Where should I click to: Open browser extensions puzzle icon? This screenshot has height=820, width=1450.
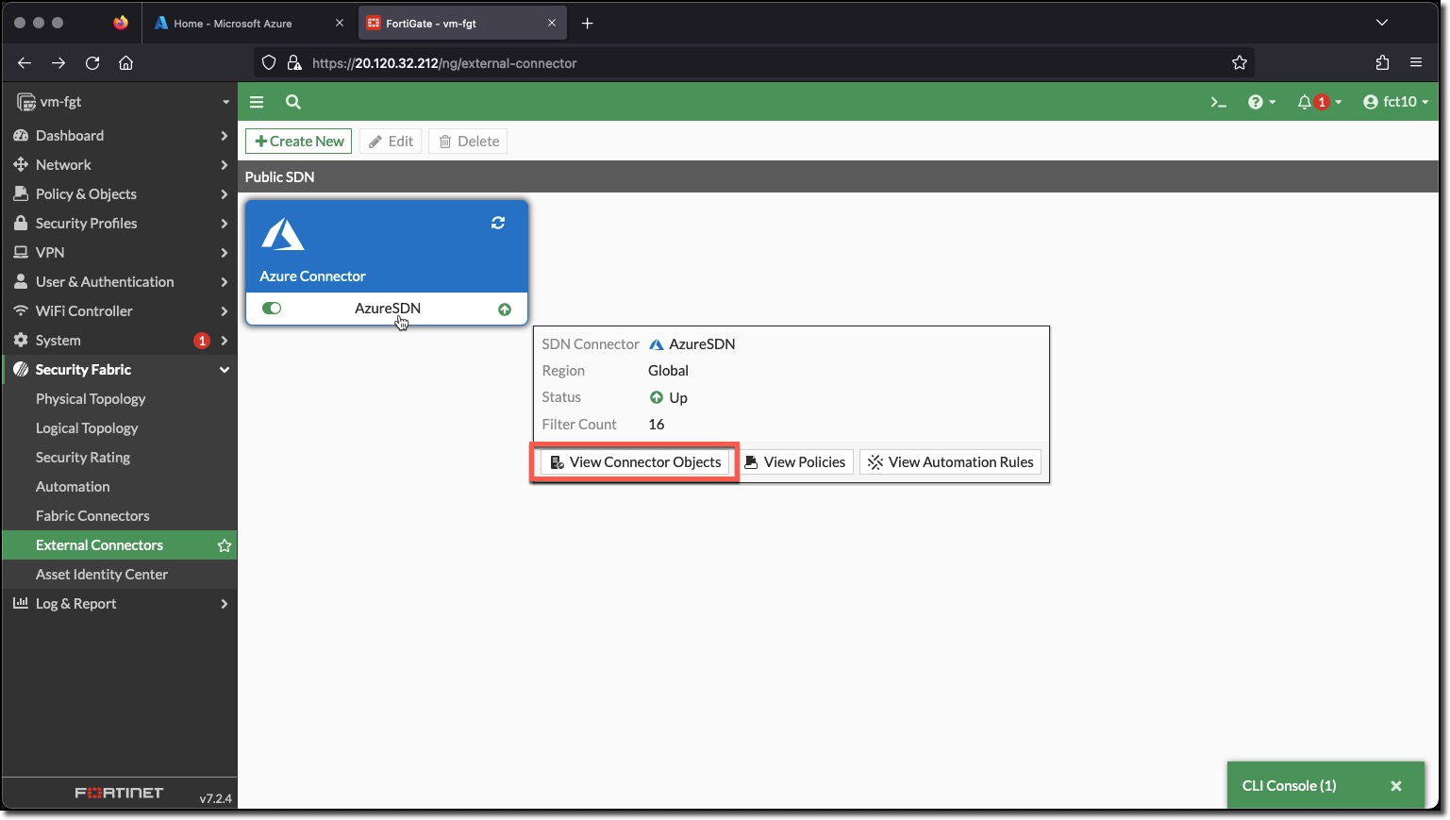click(1382, 63)
